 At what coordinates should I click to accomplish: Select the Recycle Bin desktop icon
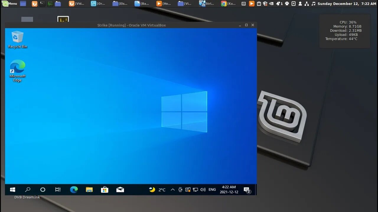(x=17, y=40)
